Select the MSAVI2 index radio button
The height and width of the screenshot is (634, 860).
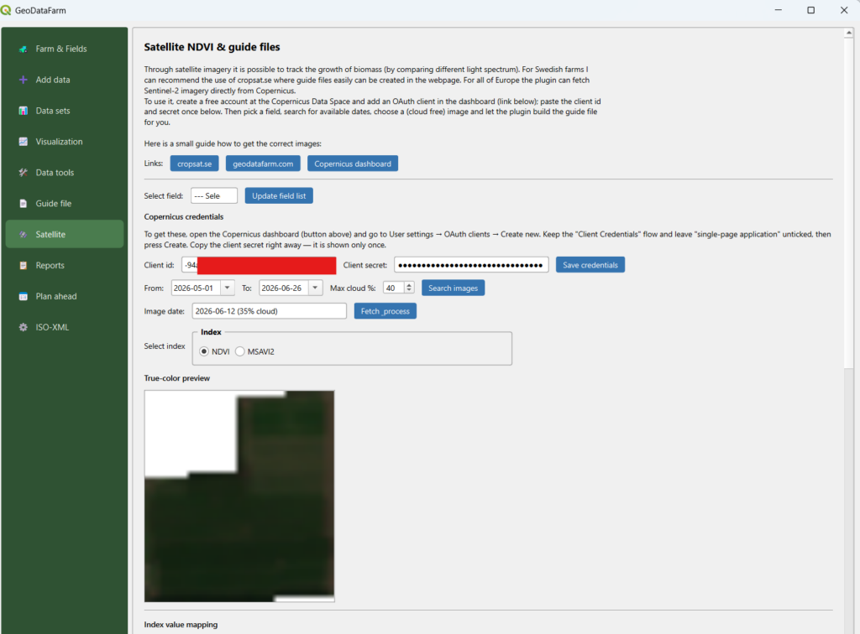coord(239,351)
